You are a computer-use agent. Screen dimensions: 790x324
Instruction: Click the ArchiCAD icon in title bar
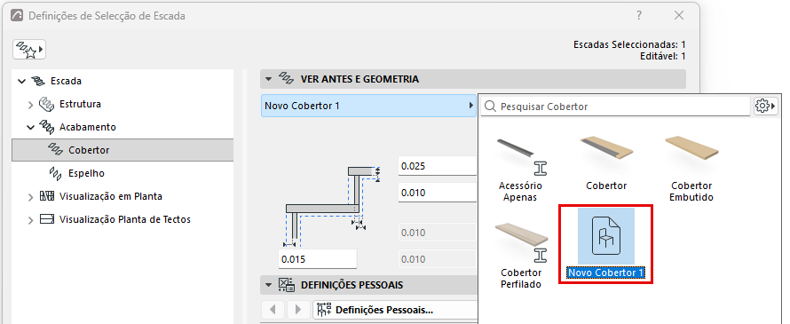click(17, 16)
